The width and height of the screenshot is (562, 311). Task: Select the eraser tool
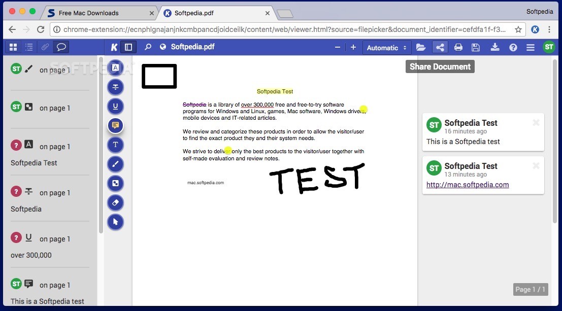[x=115, y=203]
